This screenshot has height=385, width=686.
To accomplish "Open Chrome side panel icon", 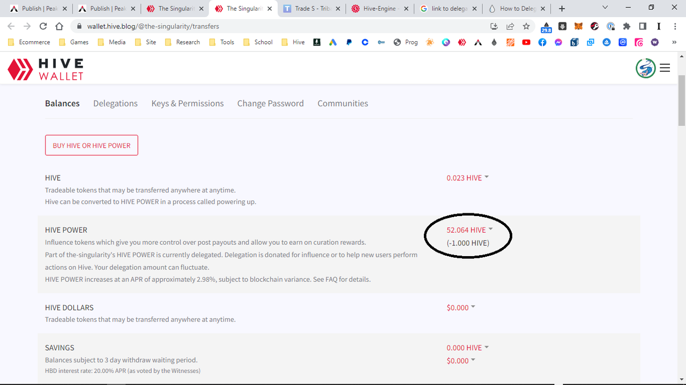I will (643, 26).
